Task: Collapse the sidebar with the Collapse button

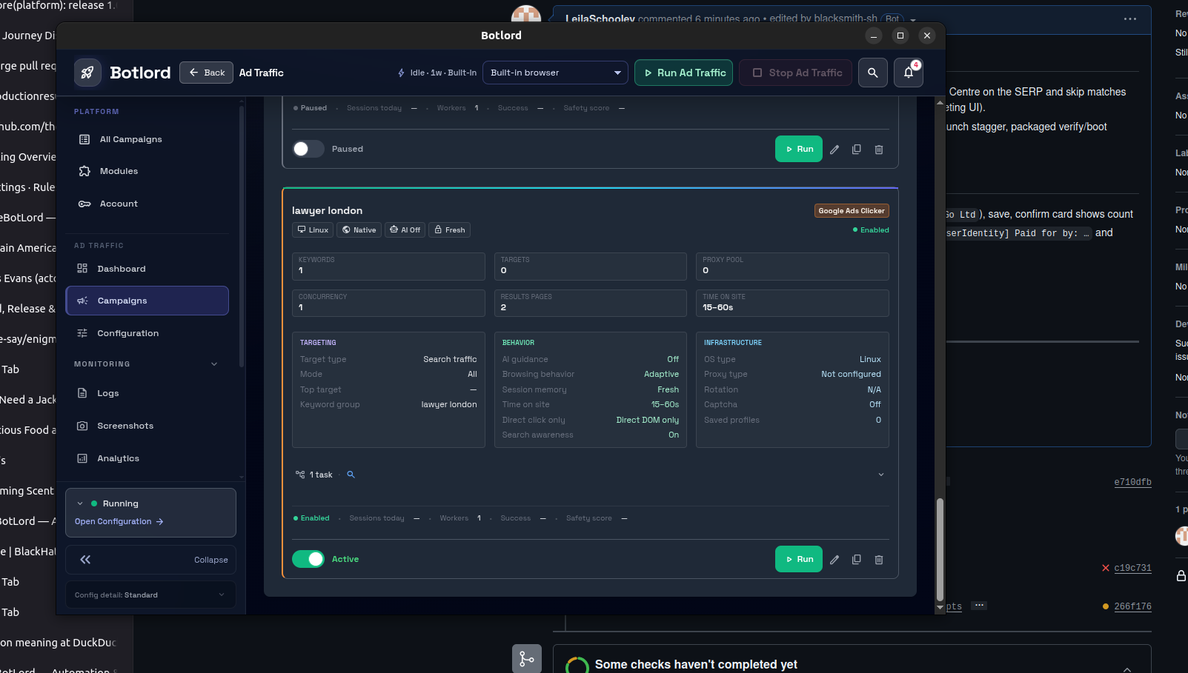Action: coord(150,560)
